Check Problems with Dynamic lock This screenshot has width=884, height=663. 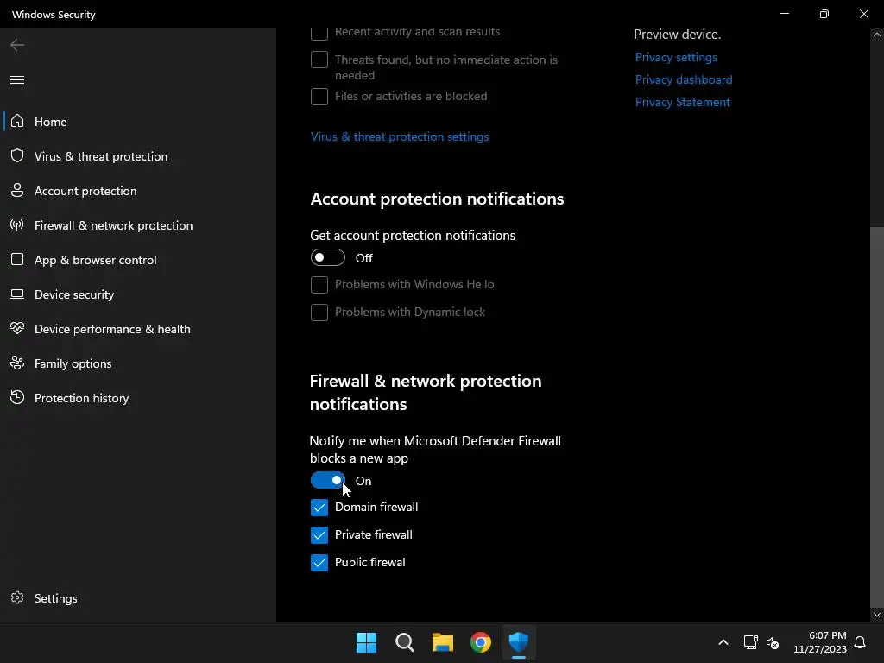pyautogui.click(x=319, y=312)
